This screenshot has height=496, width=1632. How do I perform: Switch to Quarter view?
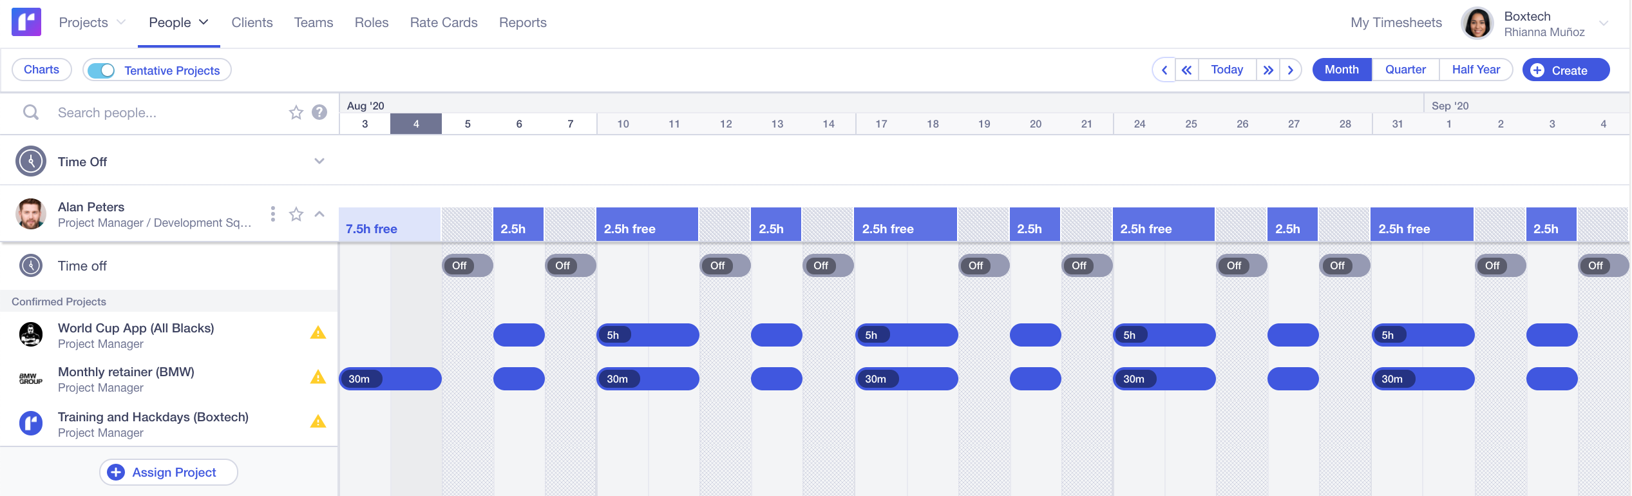[1405, 70]
